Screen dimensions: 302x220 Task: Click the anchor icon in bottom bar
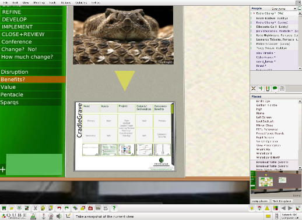click(x=44, y=216)
